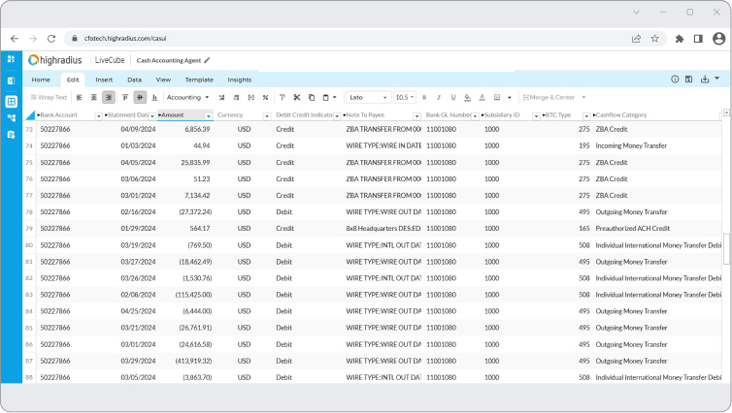Click the info icon in ribbon
Viewport: 732px width, 413px height.
(675, 79)
